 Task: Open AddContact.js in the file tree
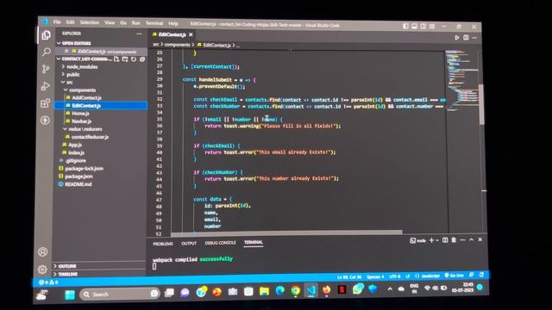click(86, 97)
